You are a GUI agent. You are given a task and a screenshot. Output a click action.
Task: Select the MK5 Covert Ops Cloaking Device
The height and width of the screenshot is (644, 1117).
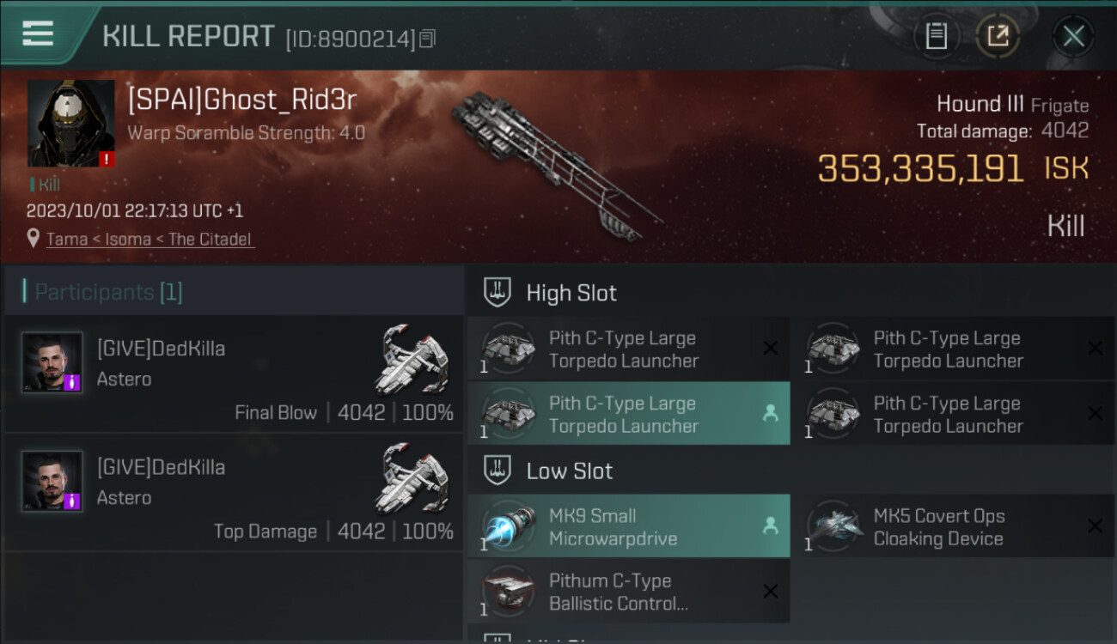tap(953, 526)
